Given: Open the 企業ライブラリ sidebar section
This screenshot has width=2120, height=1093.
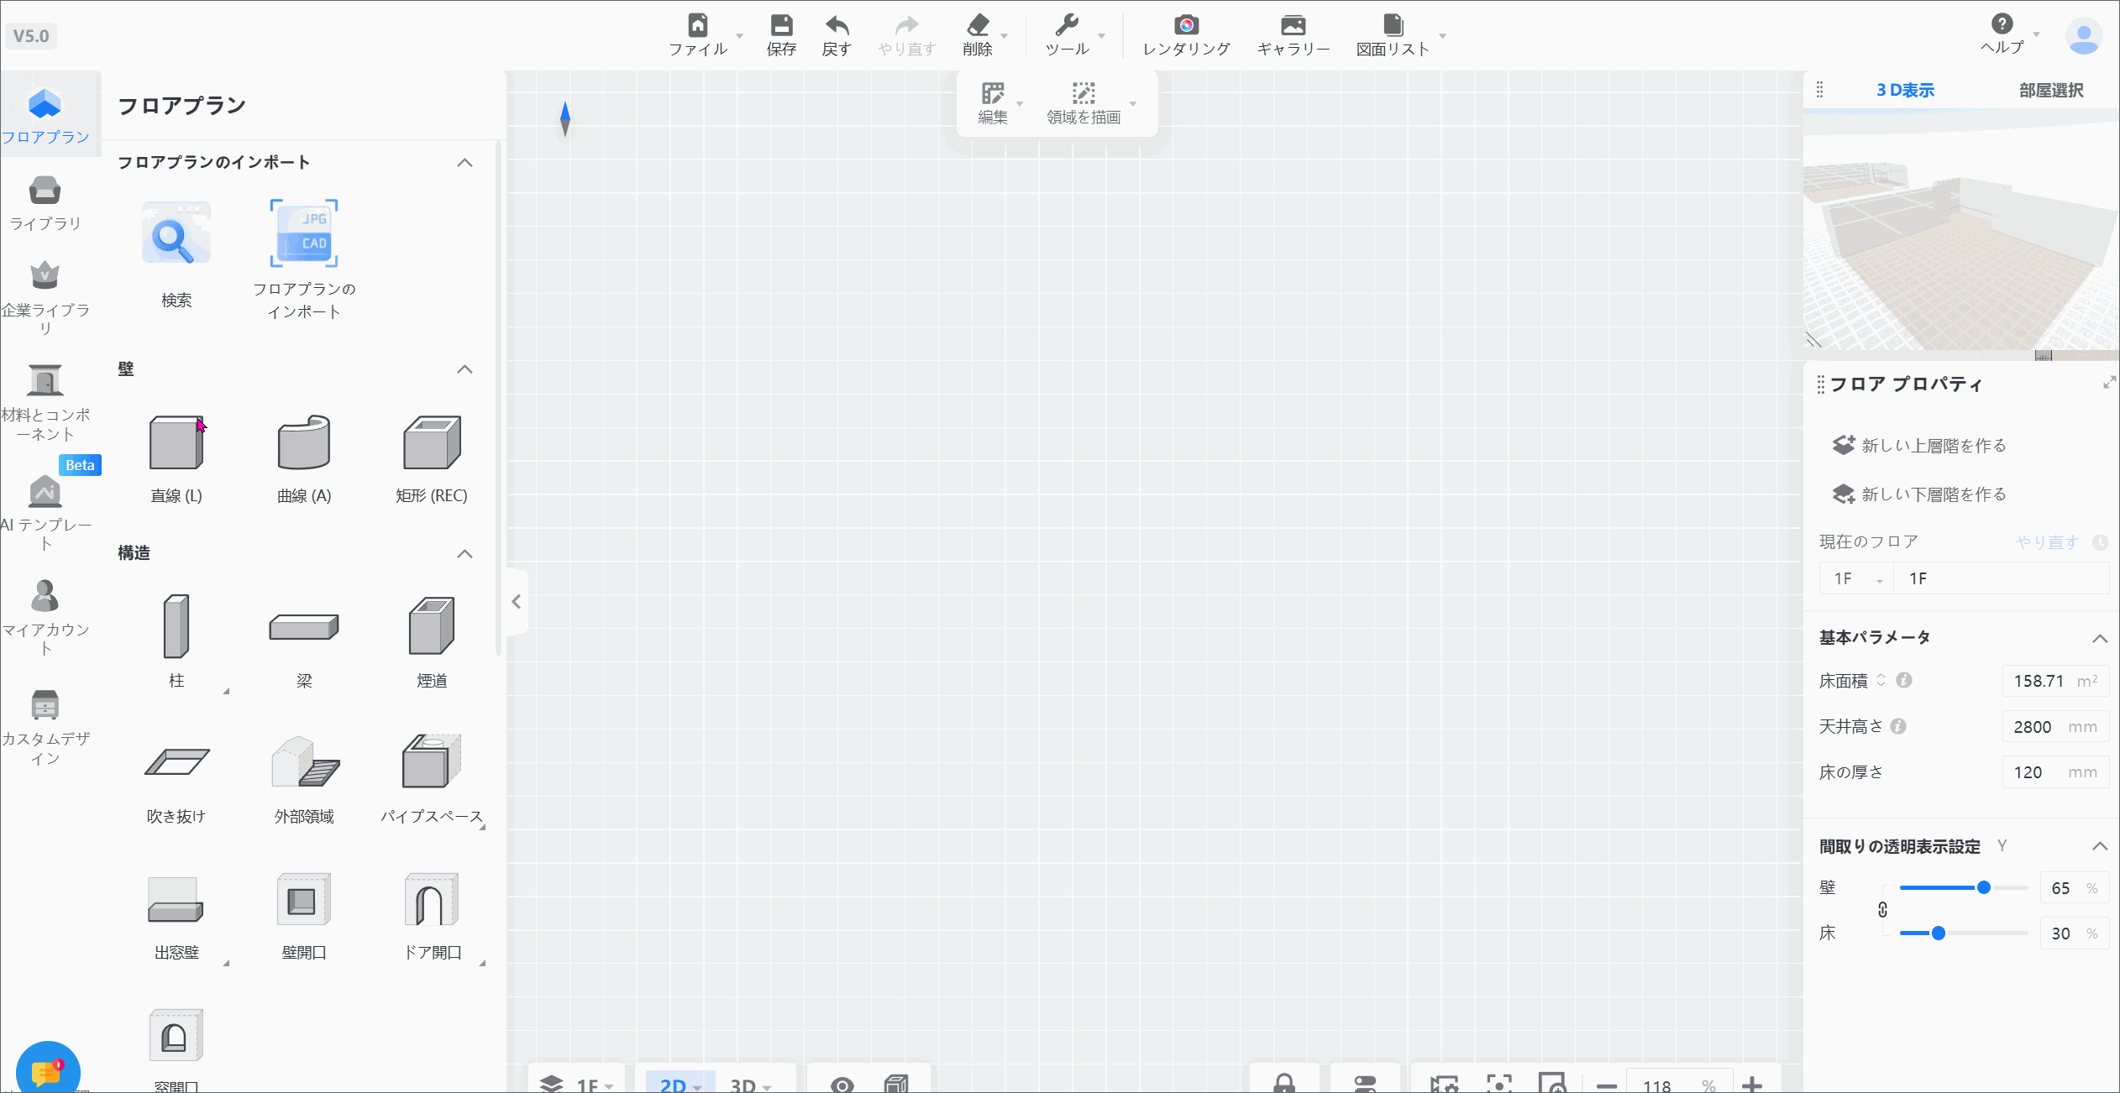Looking at the screenshot, I should 45,298.
